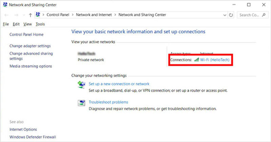
Task: Go to Windows Defender Firewall
Action: click(x=33, y=137)
